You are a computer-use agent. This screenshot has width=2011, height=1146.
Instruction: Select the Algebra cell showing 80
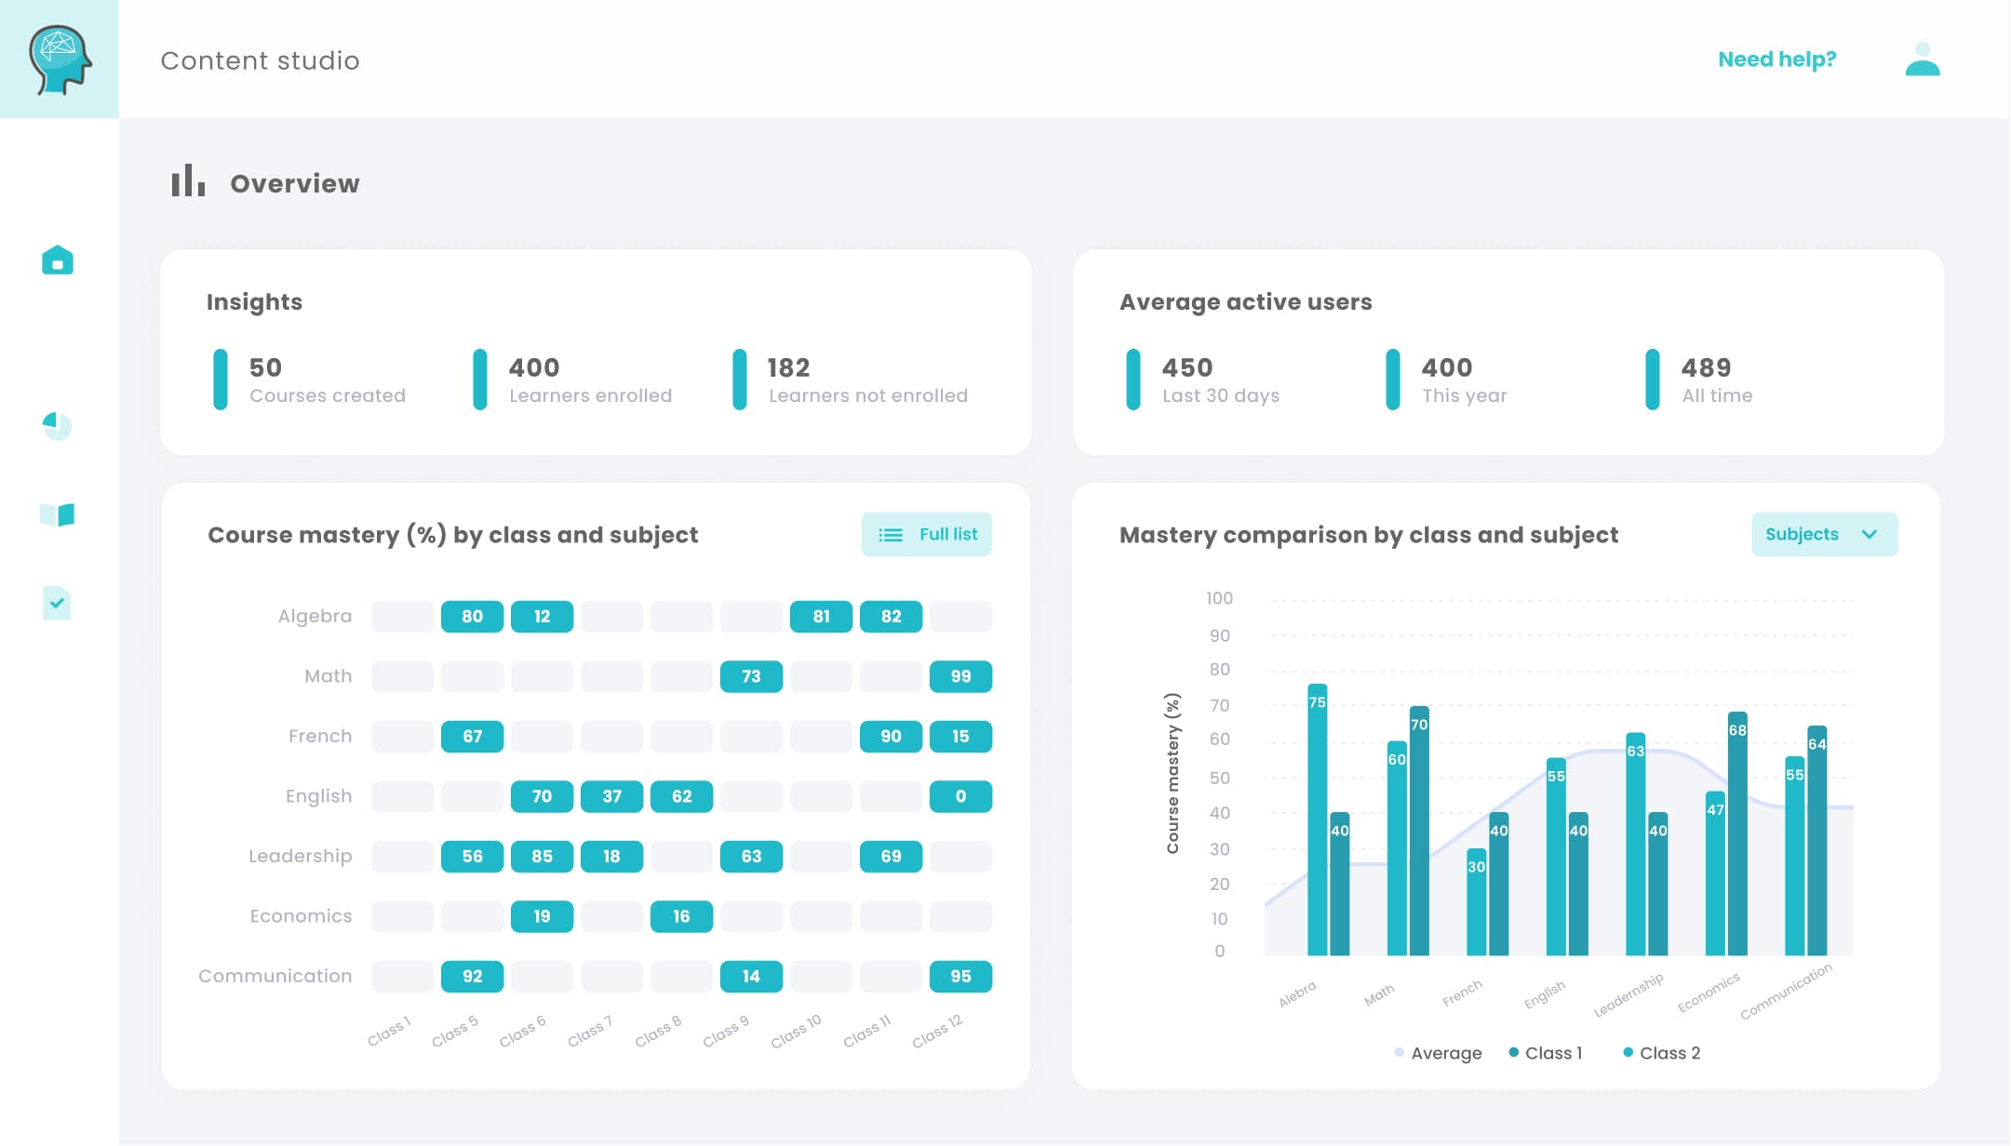472,616
